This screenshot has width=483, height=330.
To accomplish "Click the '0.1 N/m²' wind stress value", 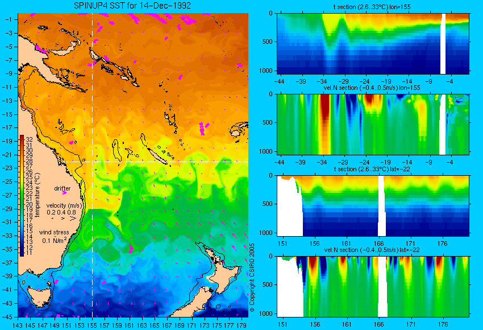I will click(54, 240).
